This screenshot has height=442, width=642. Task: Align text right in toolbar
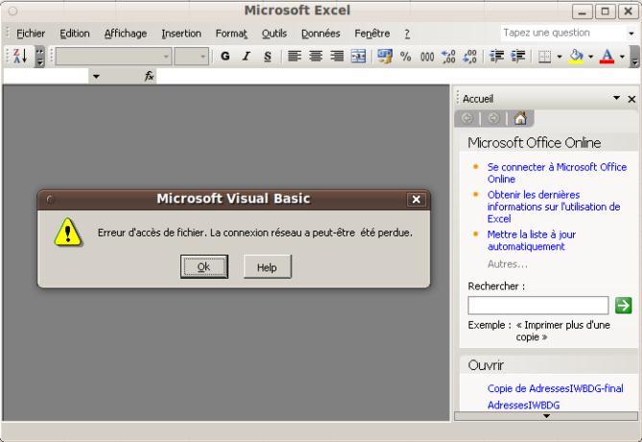pyautogui.click(x=337, y=56)
